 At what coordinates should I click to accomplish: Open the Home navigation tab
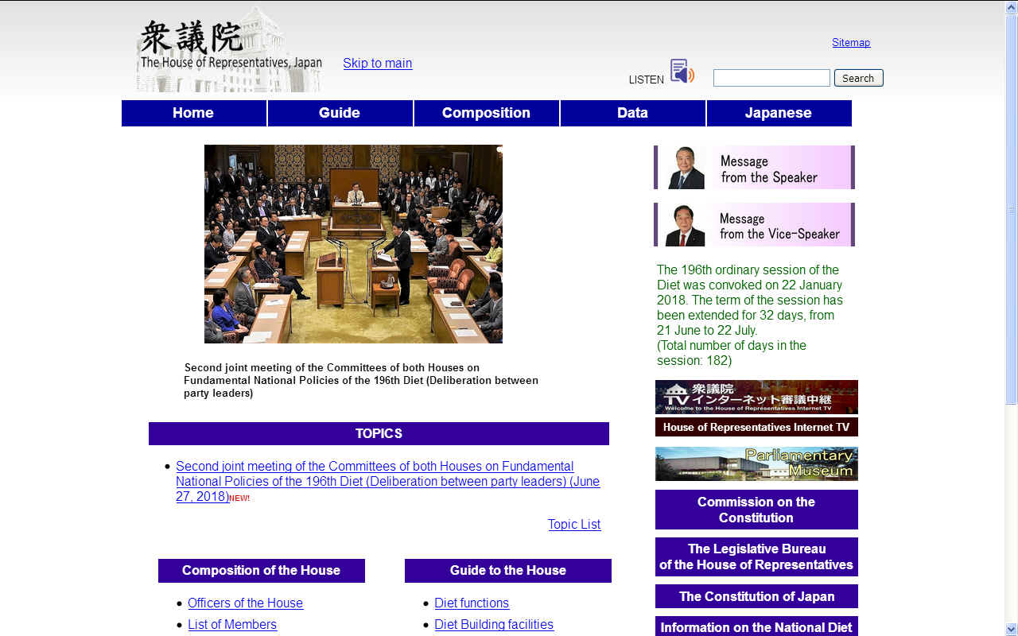[193, 113]
